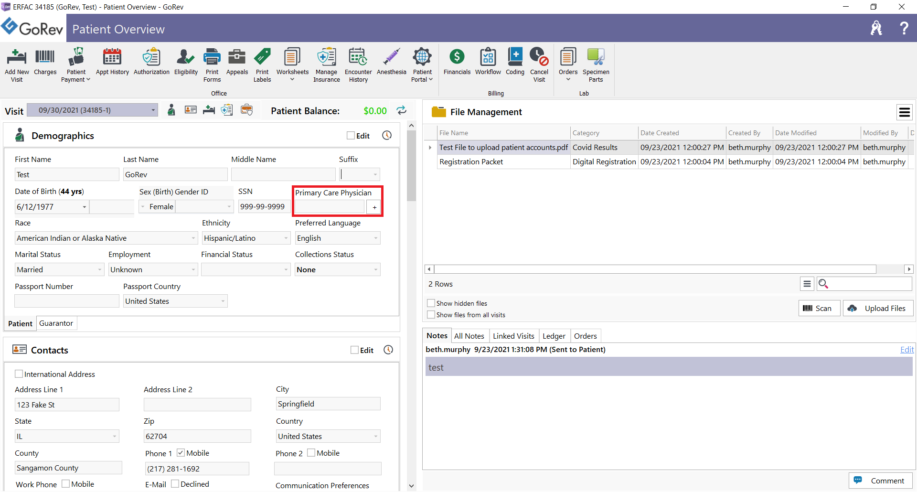This screenshot has width=917, height=492.
Task: Click the Print Labels icon
Action: [x=262, y=65]
